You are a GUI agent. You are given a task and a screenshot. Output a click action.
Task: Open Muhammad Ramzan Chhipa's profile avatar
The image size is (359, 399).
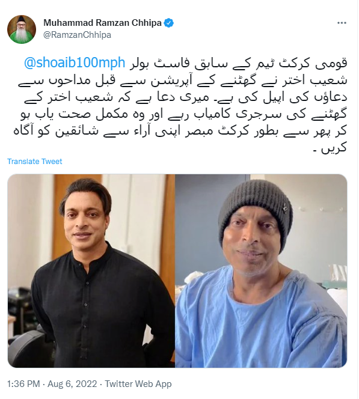pos(22,29)
